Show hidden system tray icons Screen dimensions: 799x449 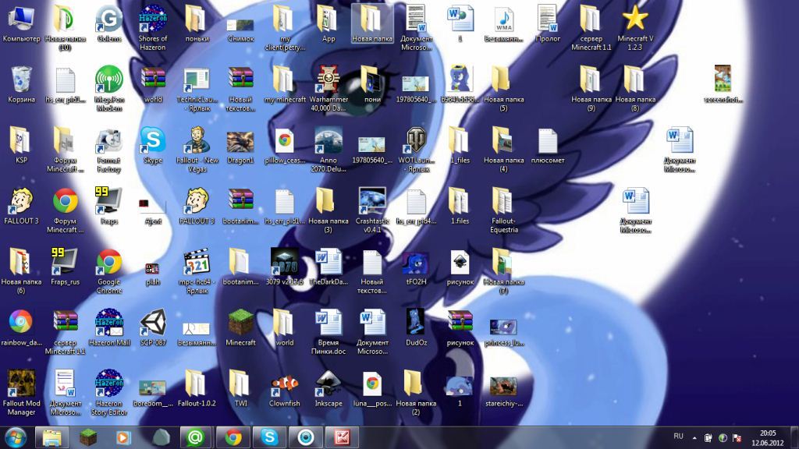(694, 437)
